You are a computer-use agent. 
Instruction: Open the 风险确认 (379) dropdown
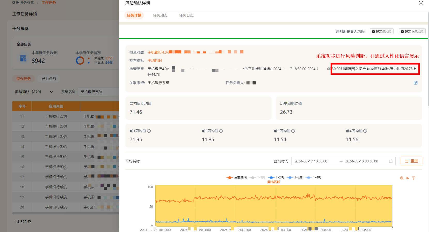click(34, 92)
